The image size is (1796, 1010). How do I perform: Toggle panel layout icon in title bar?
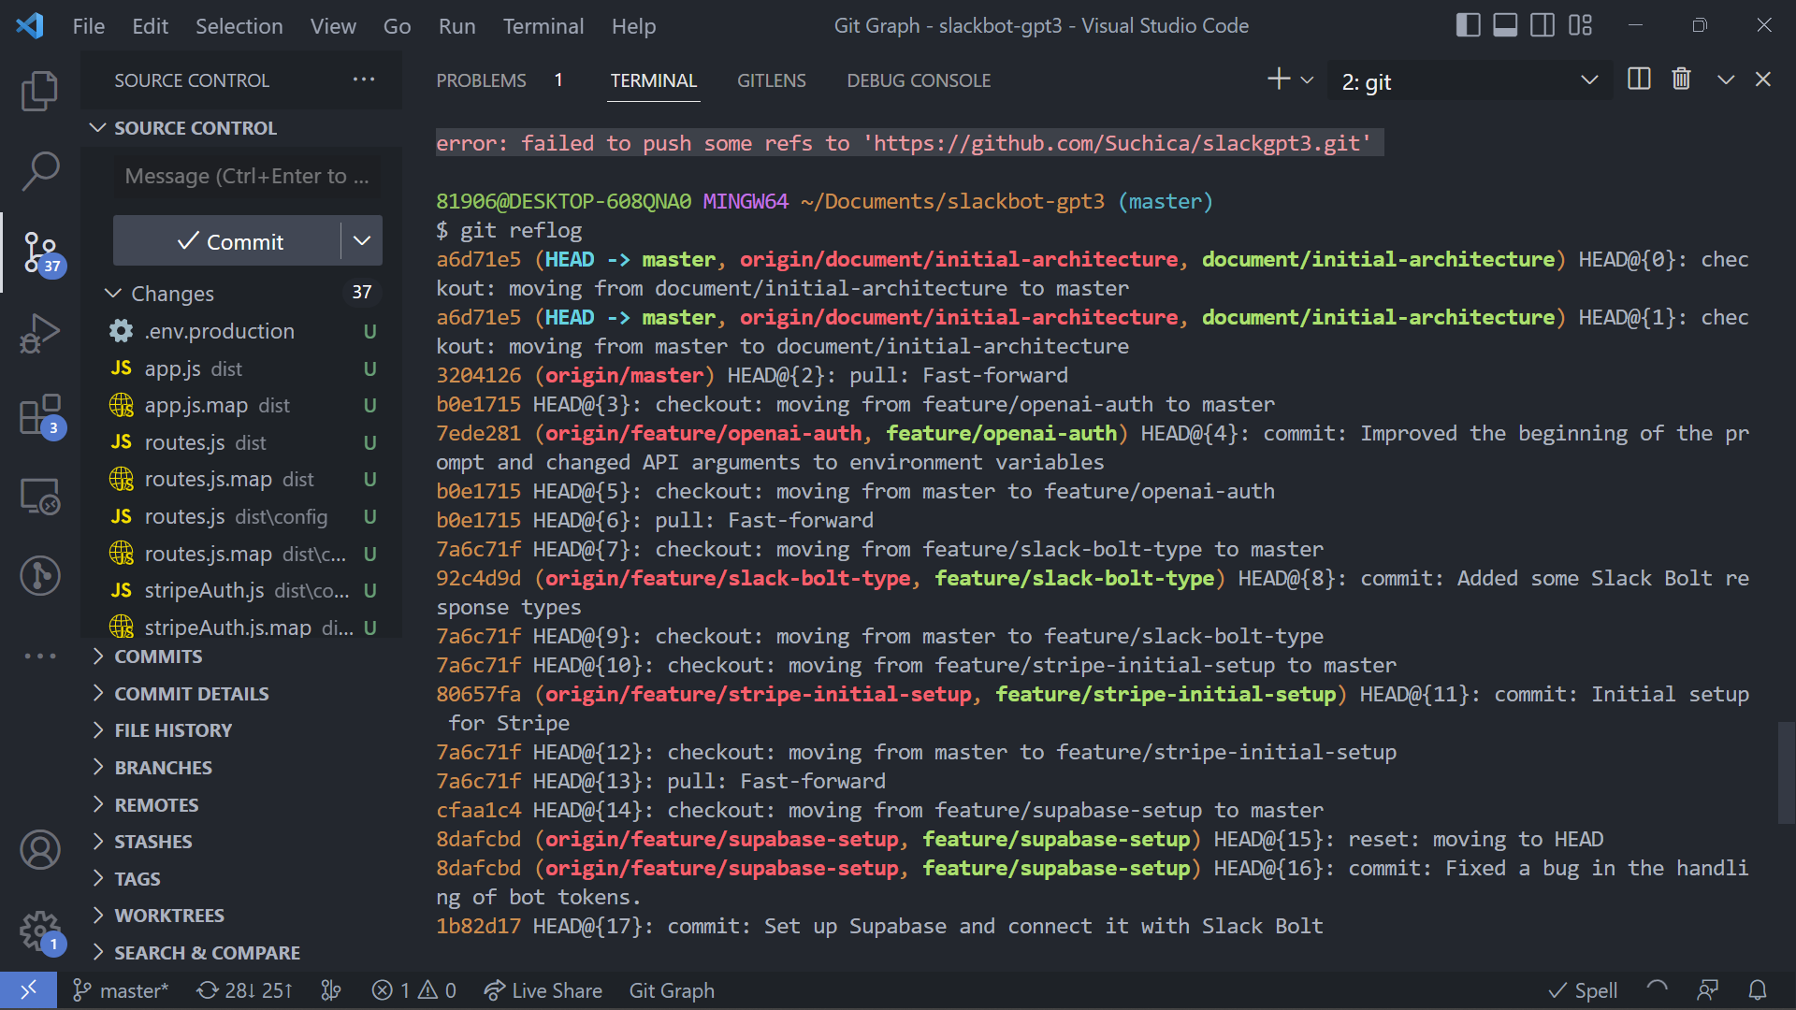coord(1505,25)
